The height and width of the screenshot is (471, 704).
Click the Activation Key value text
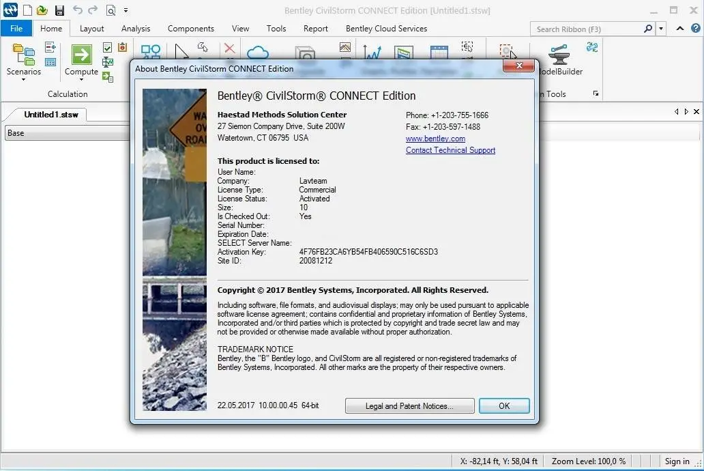pos(368,252)
